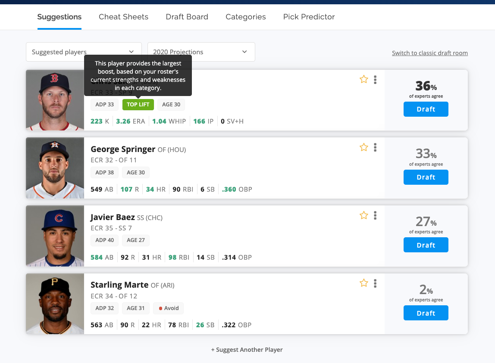
Task: Open the Pick Predictor tab
Action: tap(309, 17)
